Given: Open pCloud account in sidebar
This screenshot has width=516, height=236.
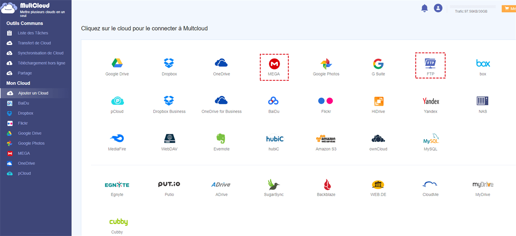Looking at the screenshot, I should click(x=24, y=173).
